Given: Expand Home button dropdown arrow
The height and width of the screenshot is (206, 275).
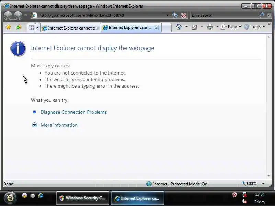Looking at the screenshot, I should coord(186,27).
